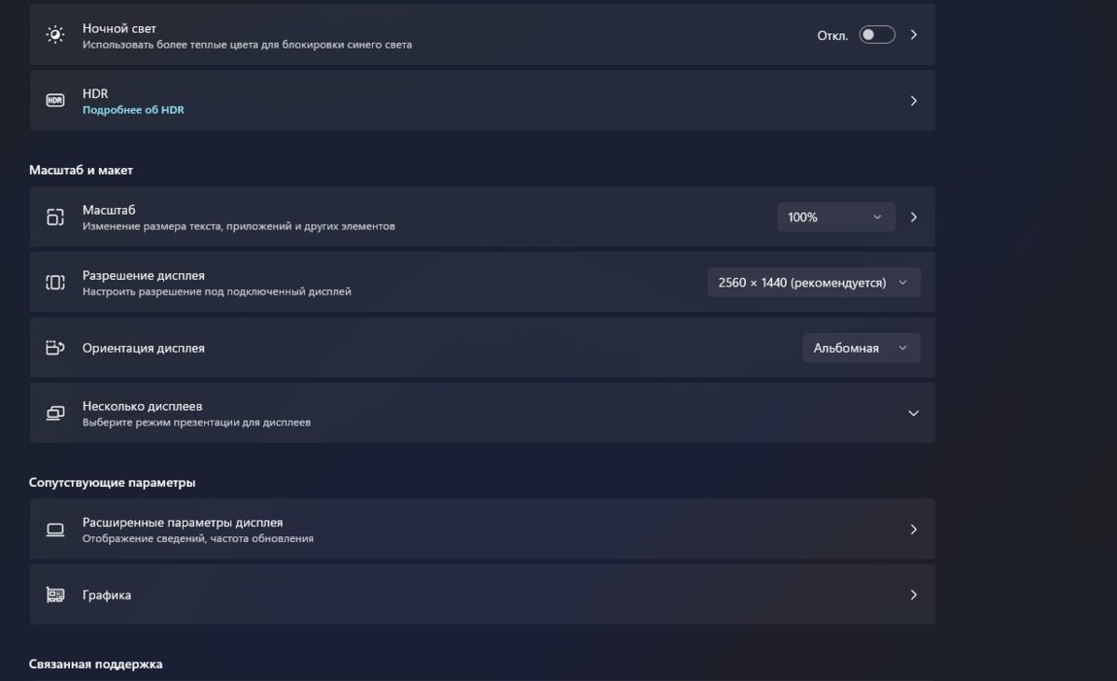Viewport: 1117px width, 681px height.
Task: Follow the Подробнее об HDR link
Action: point(133,110)
